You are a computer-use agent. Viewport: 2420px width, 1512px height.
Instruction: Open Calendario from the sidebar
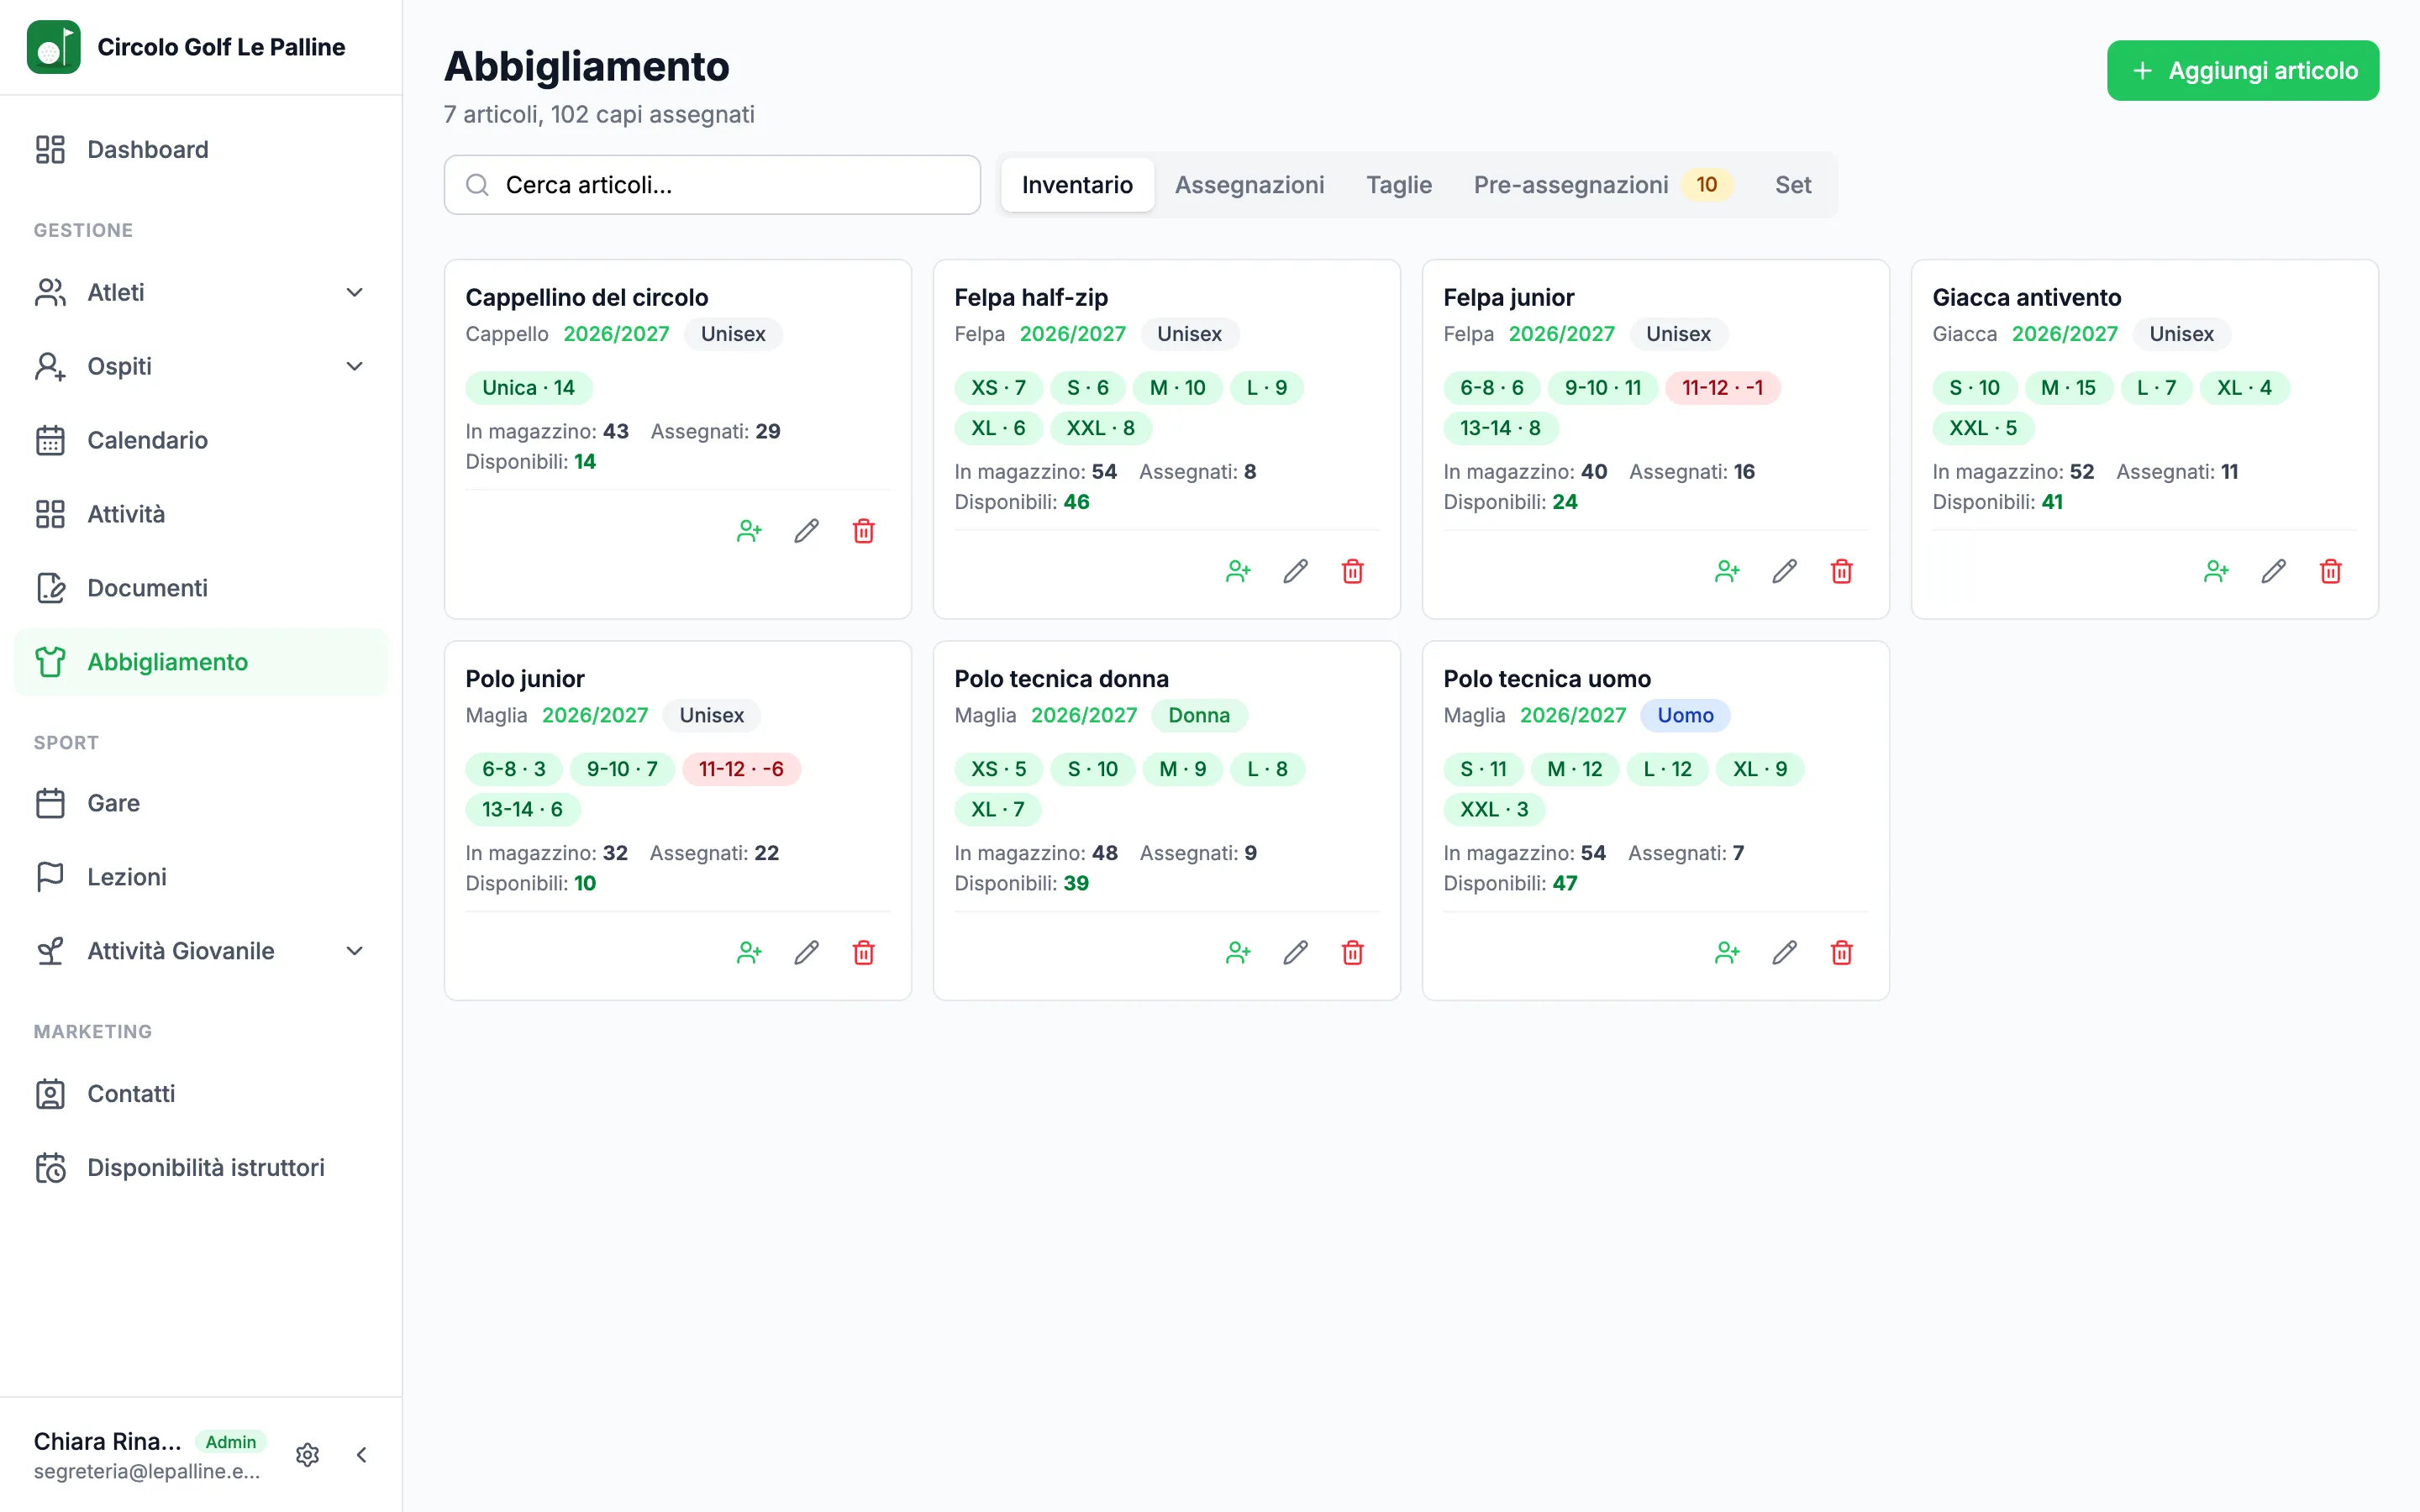(201, 440)
